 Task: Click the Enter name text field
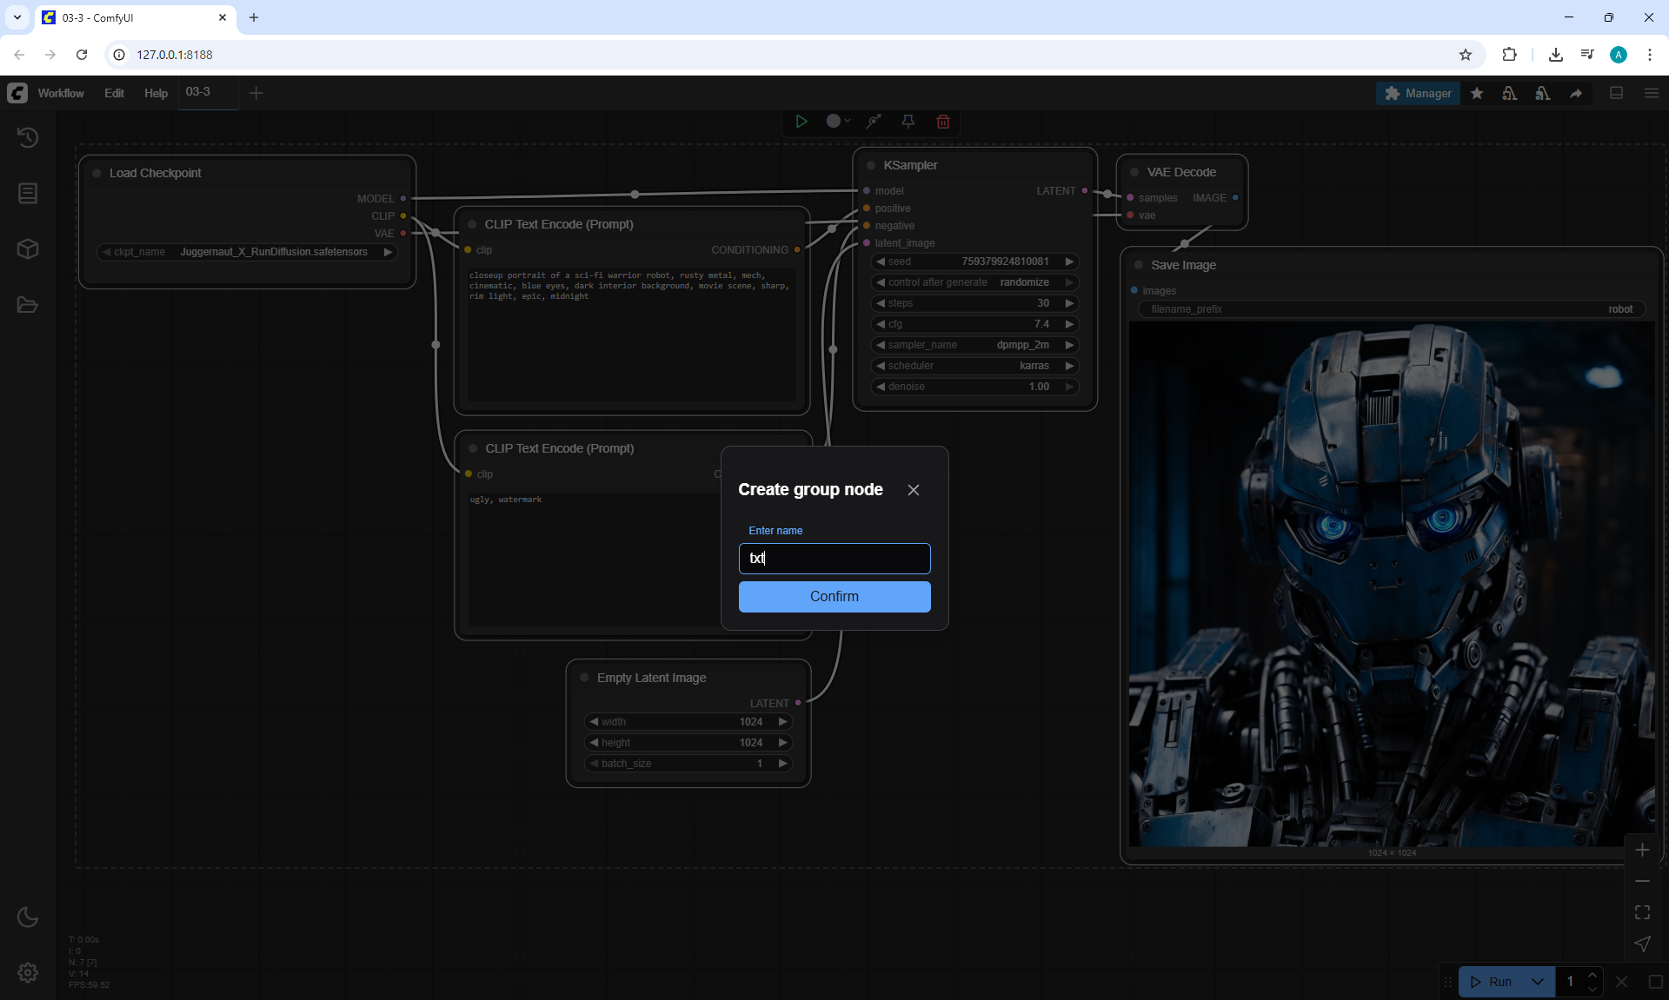click(x=834, y=559)
